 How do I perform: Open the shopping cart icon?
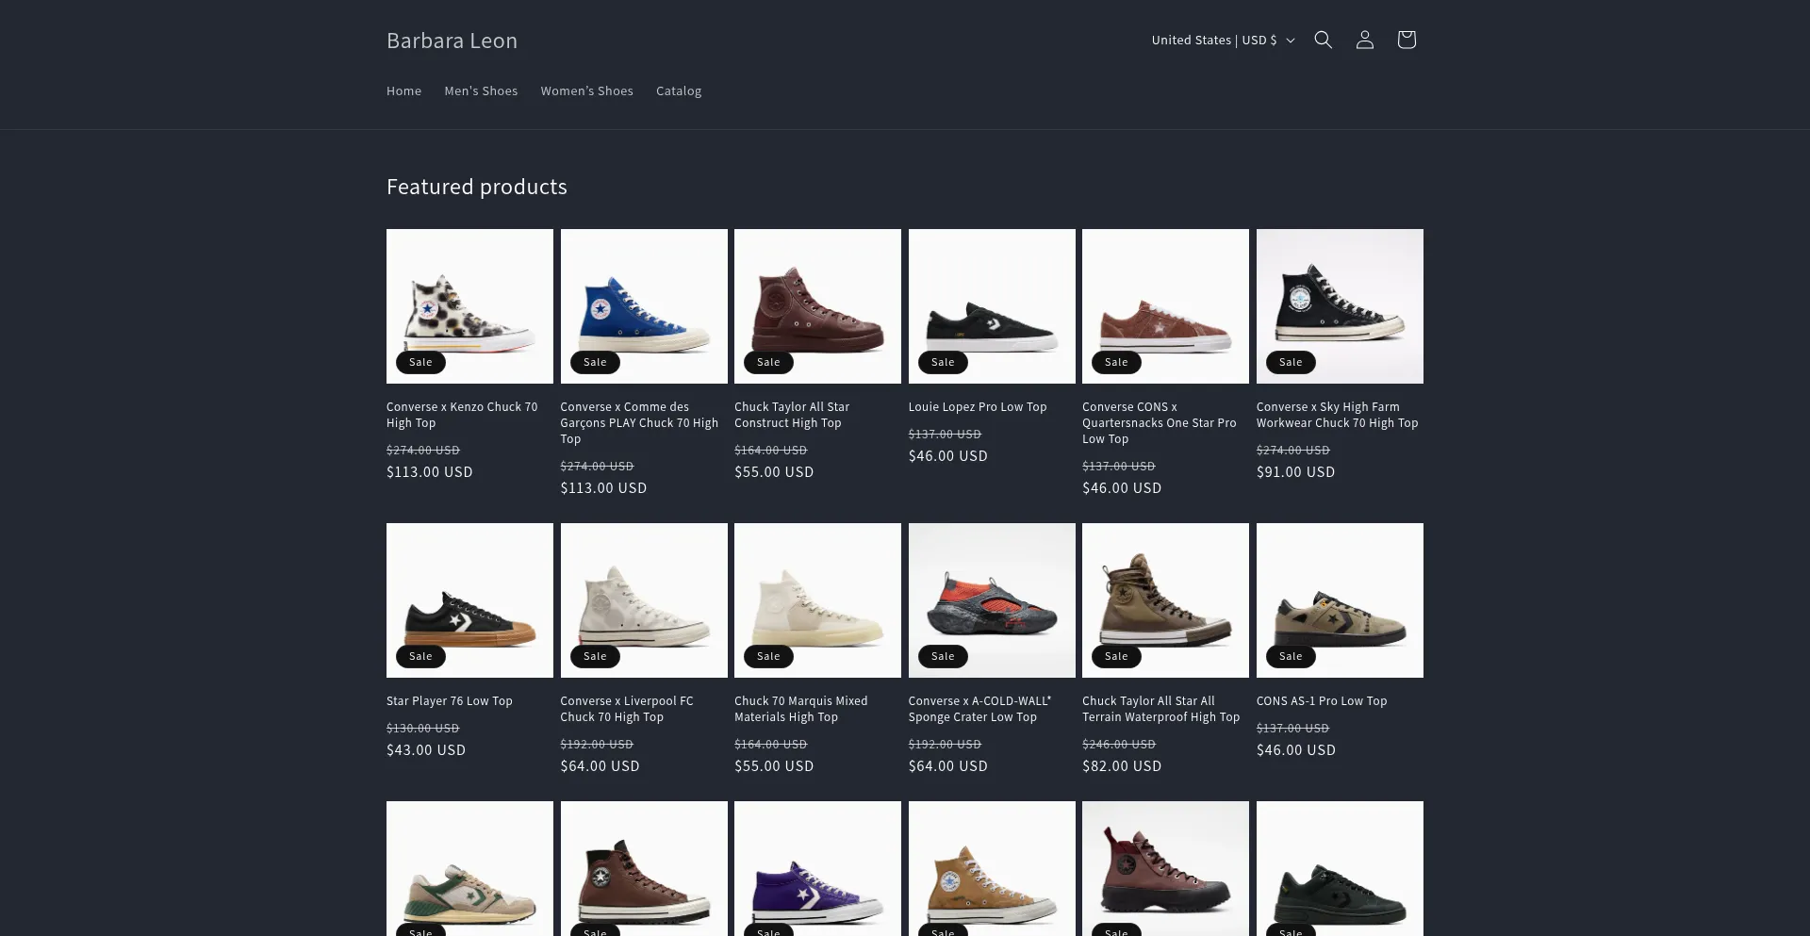click(1407, 40)
